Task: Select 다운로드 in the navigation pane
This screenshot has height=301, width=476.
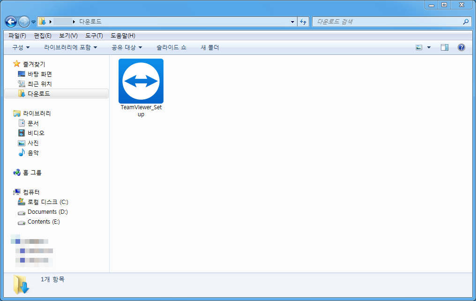Action: pos(39,94)
